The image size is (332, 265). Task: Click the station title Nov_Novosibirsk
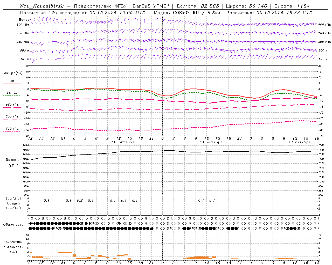(x=41, y=6)
